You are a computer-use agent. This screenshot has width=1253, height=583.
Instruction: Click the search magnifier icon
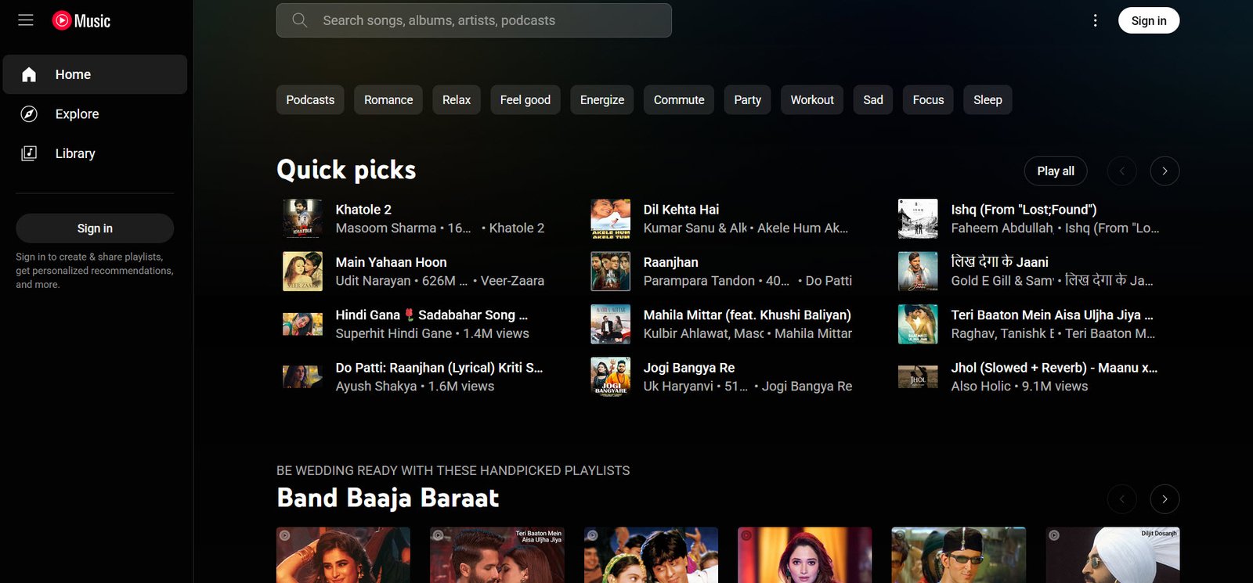(x=300, y=20)
